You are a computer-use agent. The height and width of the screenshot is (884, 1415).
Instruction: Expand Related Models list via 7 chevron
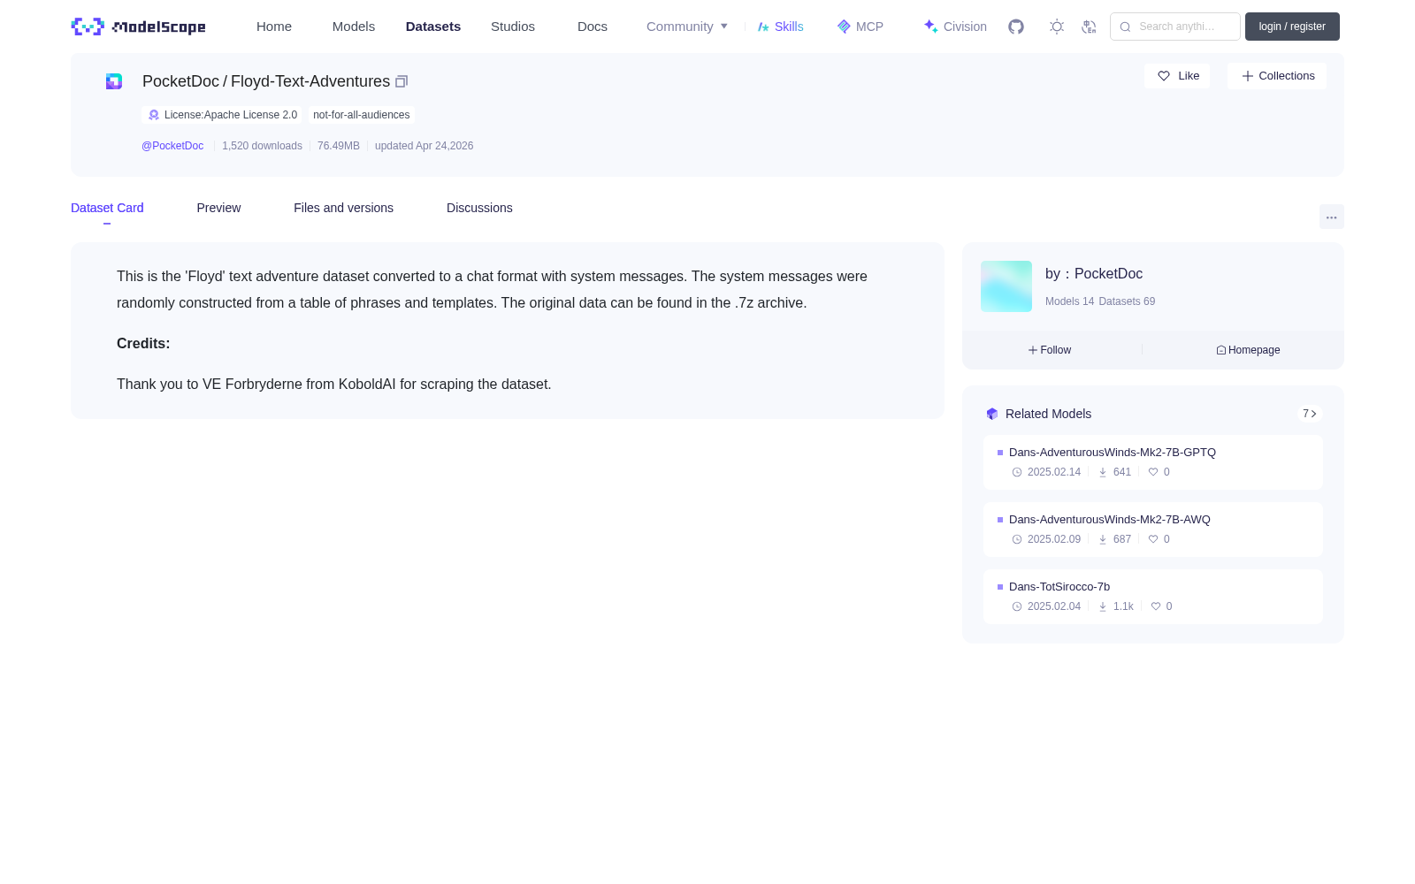pyautogui.click(x=1310, y=414)
